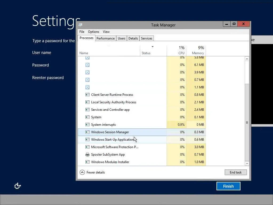273x205 pixels.
Task: Open the File menu
Action: 82,32
